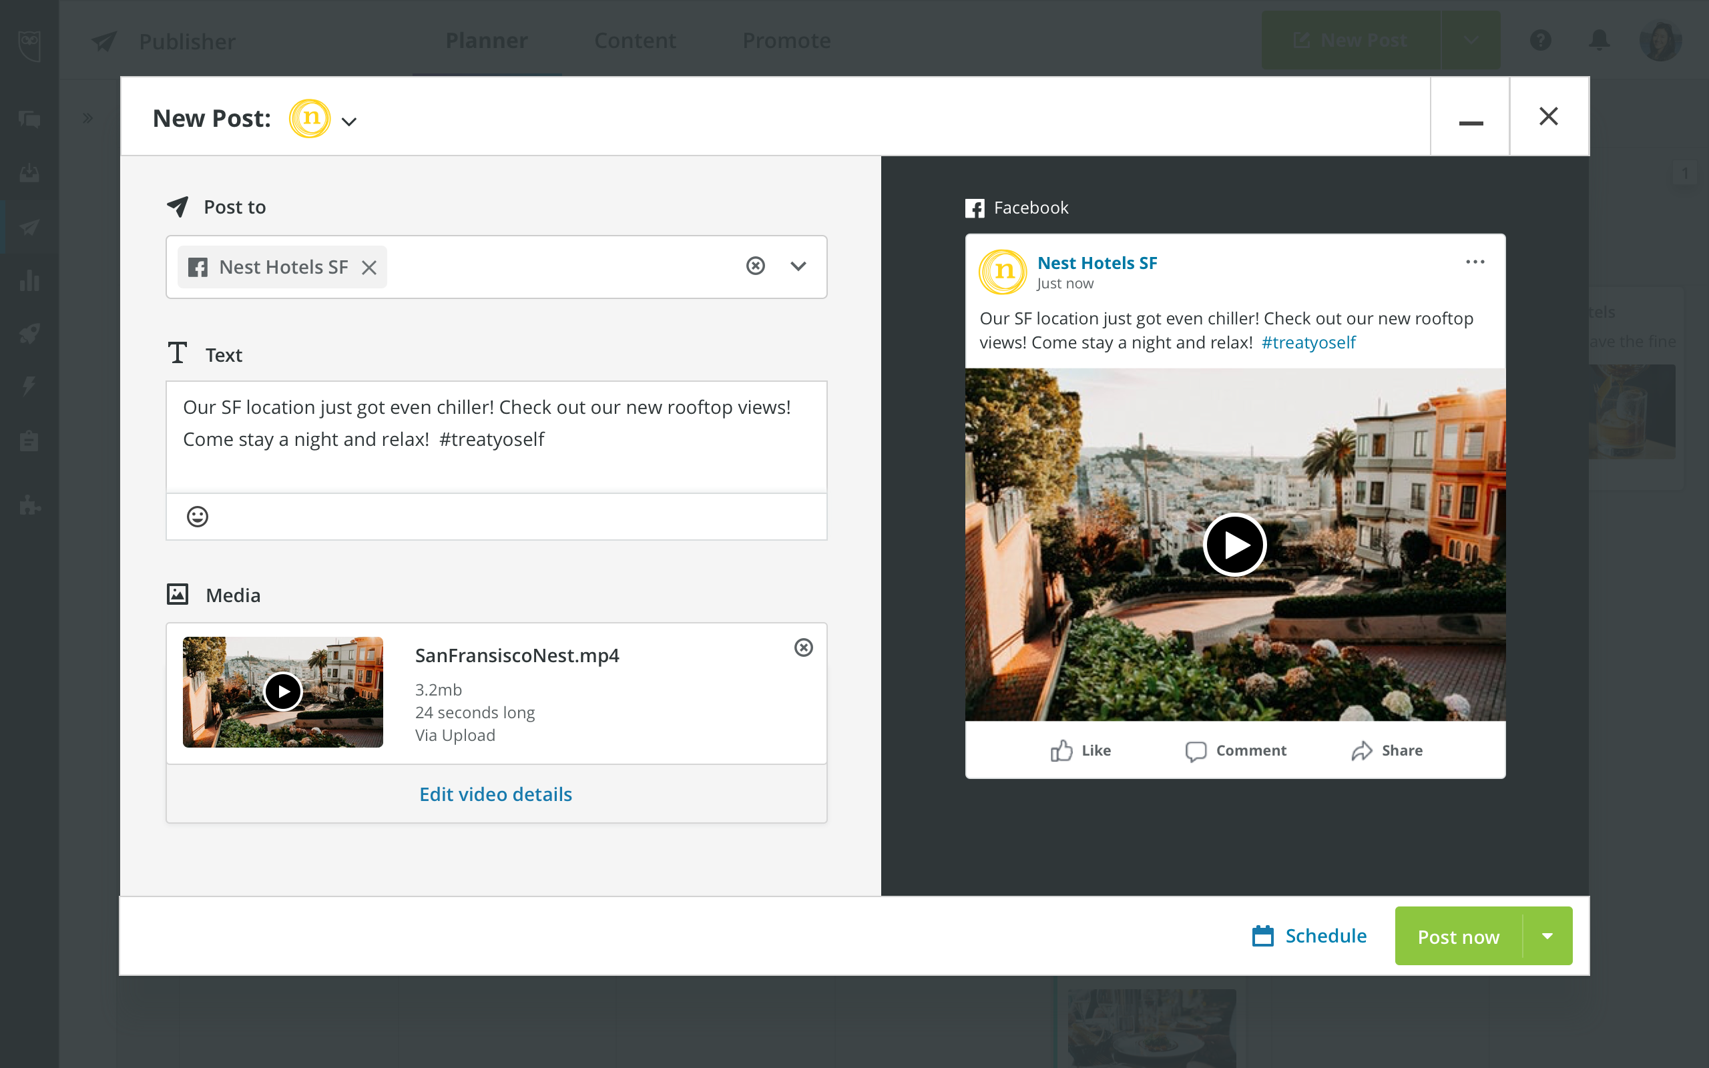
Task: Click the Comment icon in preview
Action: click(1195, 750)
